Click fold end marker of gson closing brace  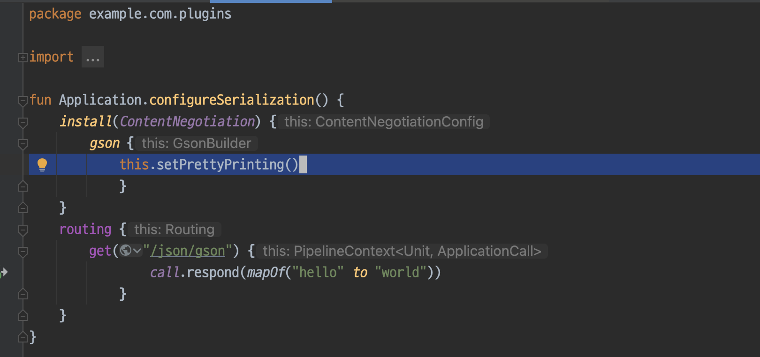pos(23,186)
